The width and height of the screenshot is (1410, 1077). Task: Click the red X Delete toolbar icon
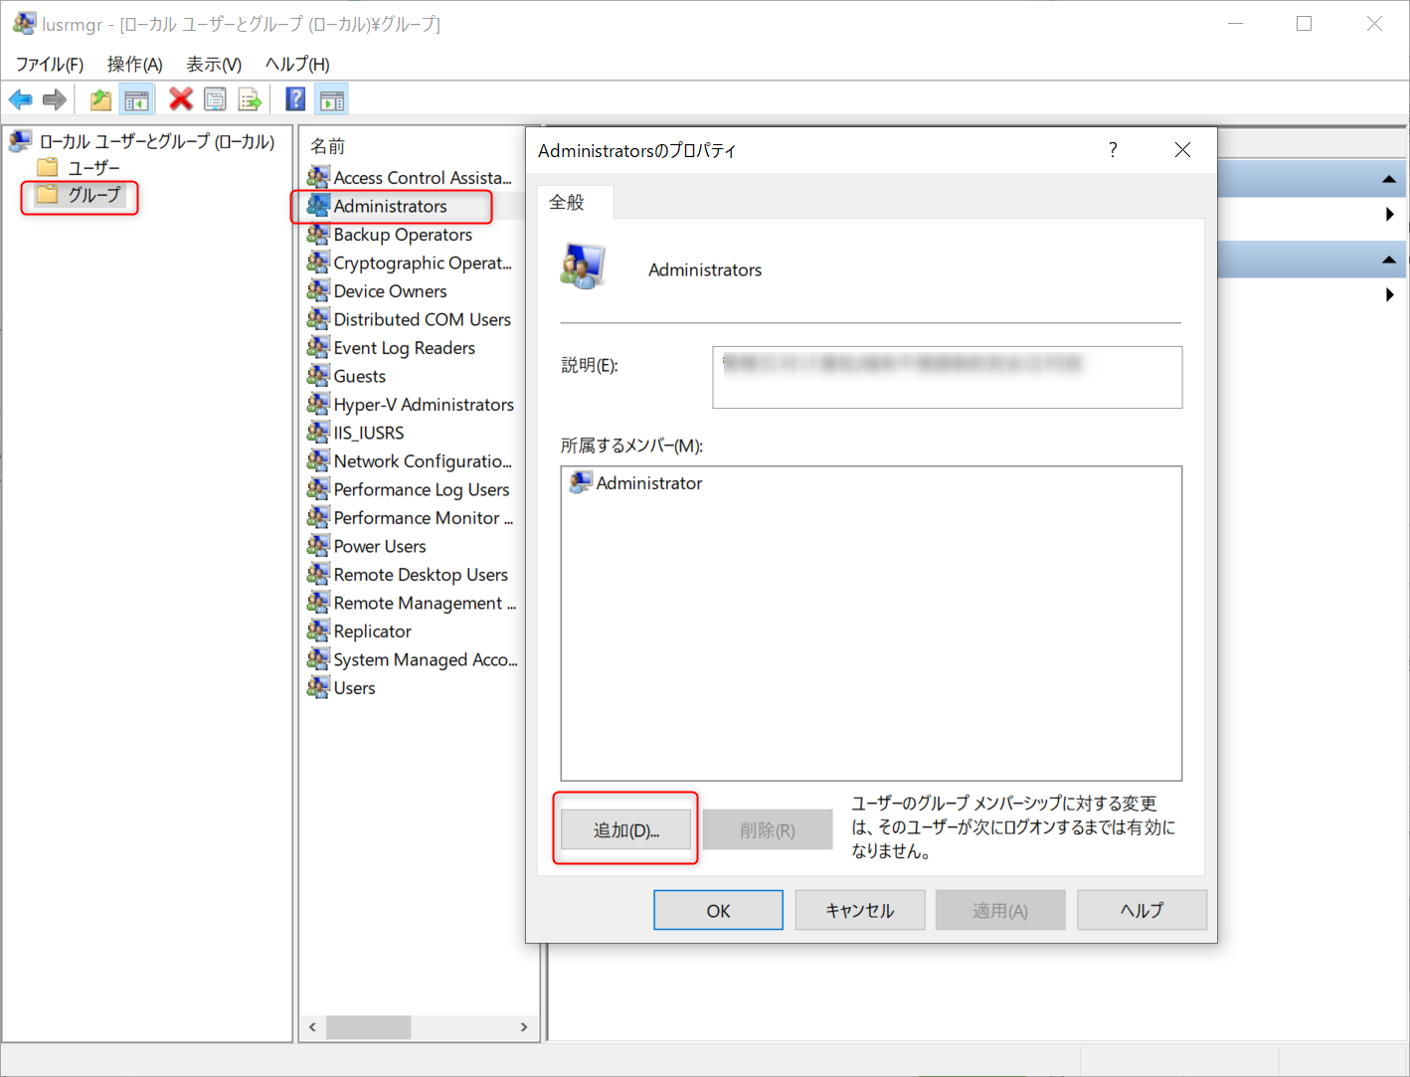click(x=181, y=99)
